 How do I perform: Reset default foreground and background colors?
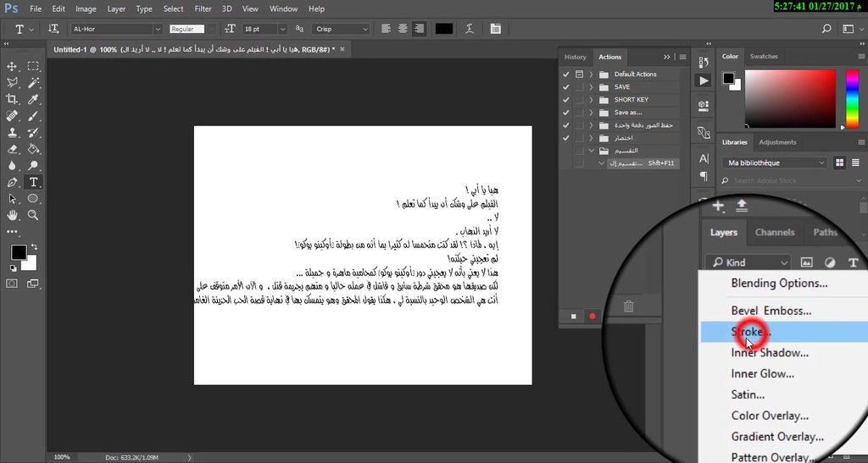(x=13, y=268)
